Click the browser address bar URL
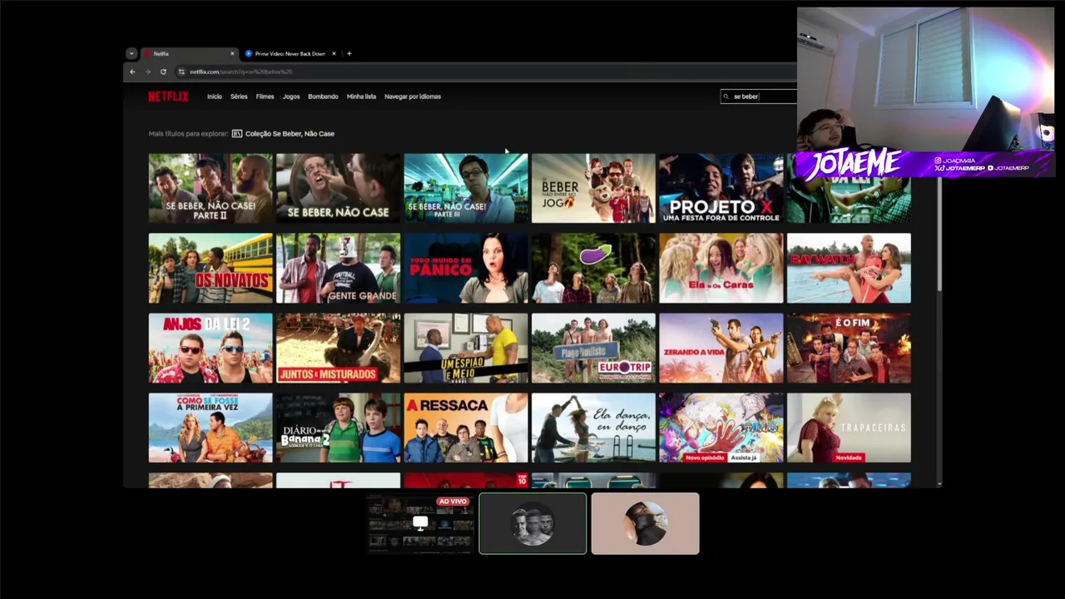 (x=240, y=72)
